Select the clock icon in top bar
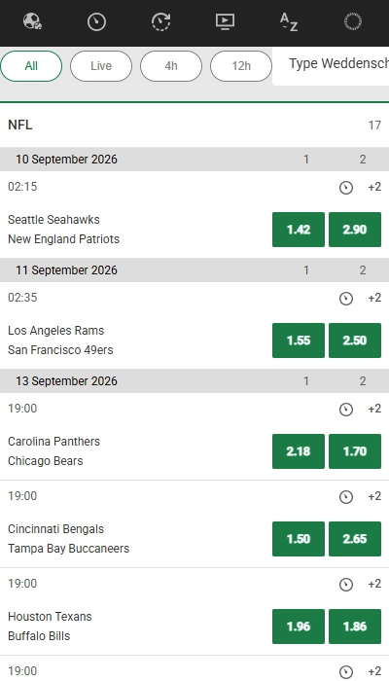The image size is (389, 681). pyautogui.click(x=96, y=21)
